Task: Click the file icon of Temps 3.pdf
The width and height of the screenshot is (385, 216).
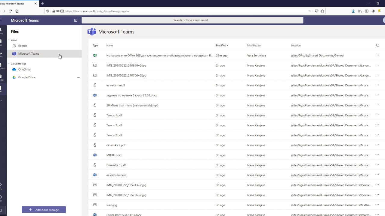Action: click(x=95, y=125)
